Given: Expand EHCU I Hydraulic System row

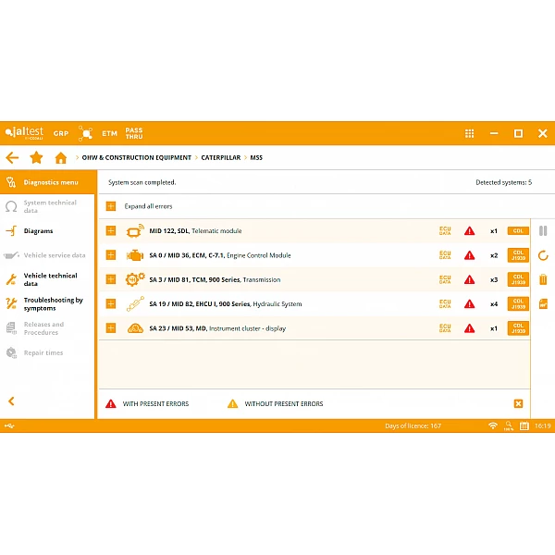Looking at the screenshot, I should point(111,303).
